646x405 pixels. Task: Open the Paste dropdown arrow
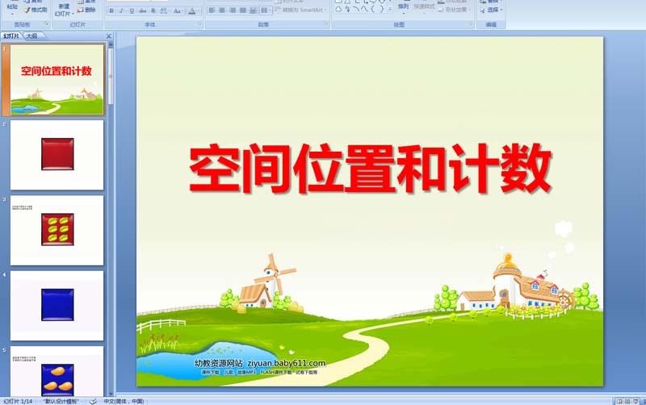(x=12, y=14)
